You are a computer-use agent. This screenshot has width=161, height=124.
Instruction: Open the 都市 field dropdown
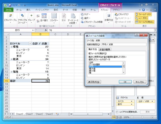[x=132, y=104]
